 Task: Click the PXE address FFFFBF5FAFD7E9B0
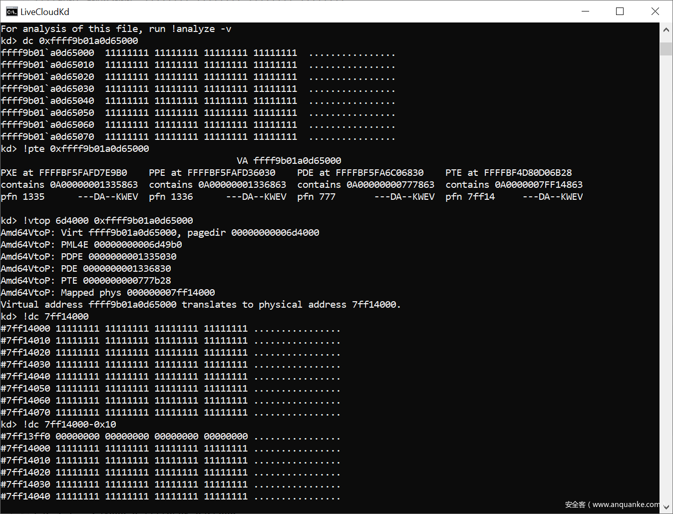click(x=83, y=173)
